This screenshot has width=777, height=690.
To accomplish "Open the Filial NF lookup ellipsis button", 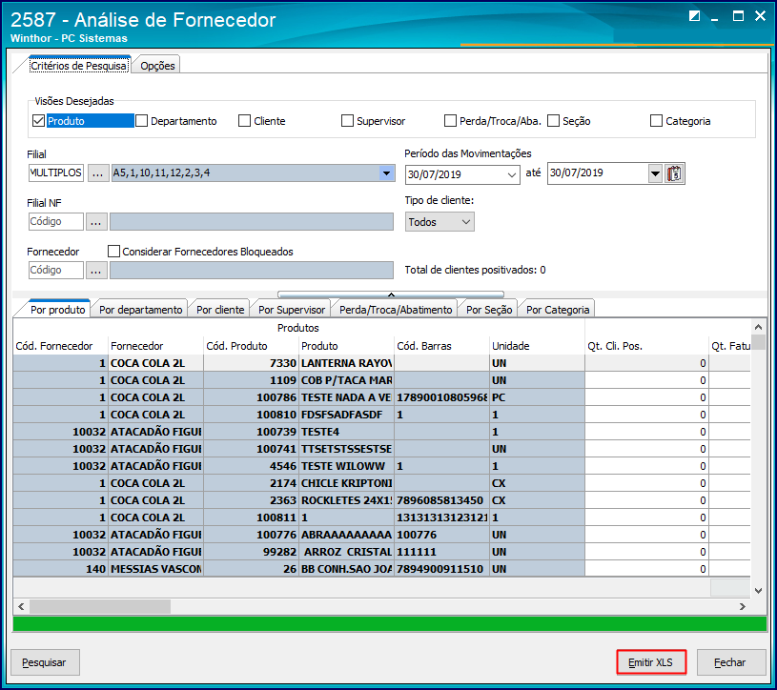I will tap(96, 221).
